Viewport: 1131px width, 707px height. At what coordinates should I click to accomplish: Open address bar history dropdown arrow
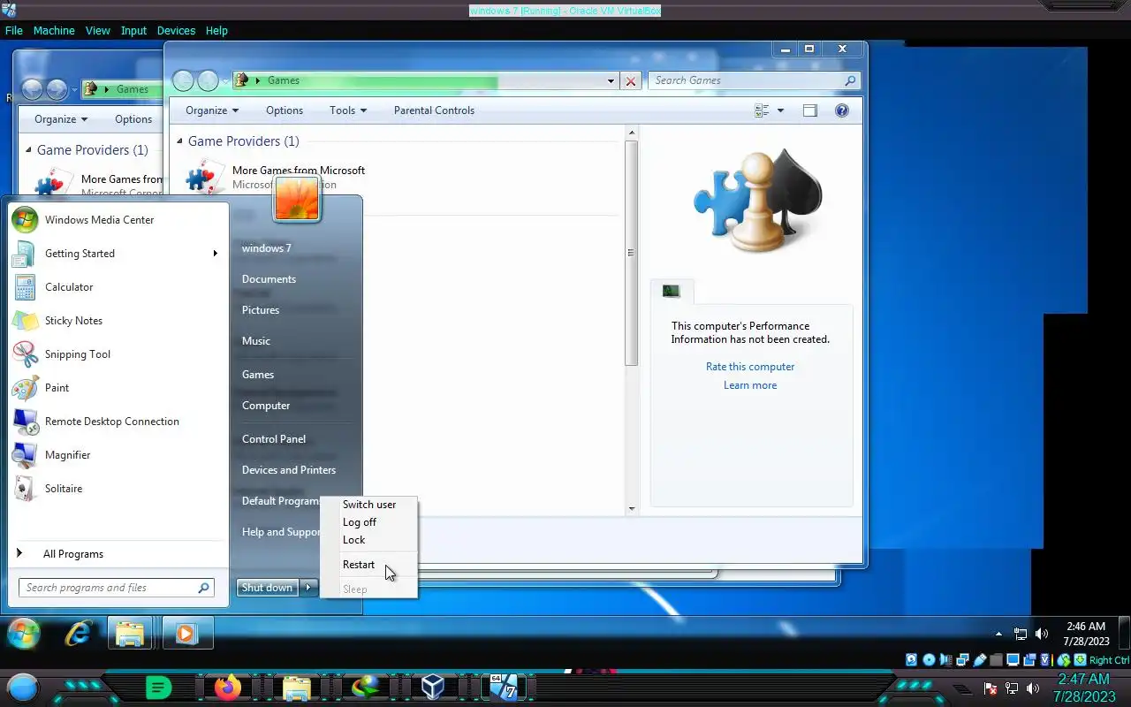click(x=611, y=81)
